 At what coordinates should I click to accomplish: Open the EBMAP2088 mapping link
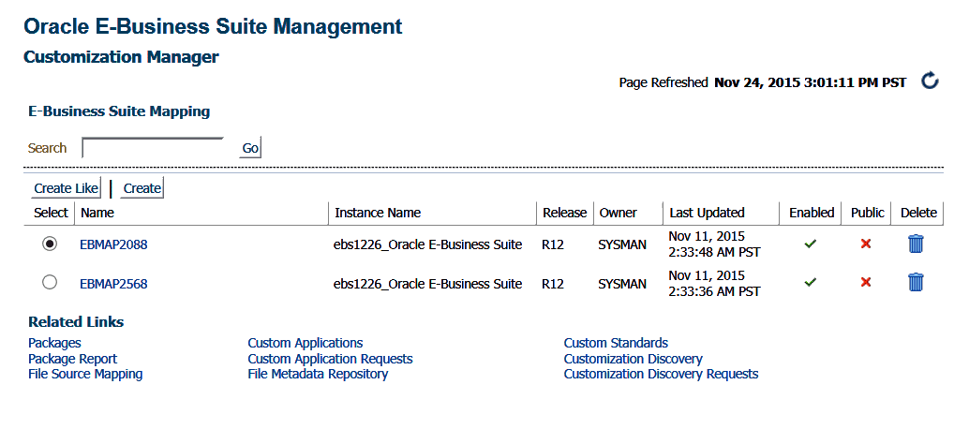(x=113, y=244)
